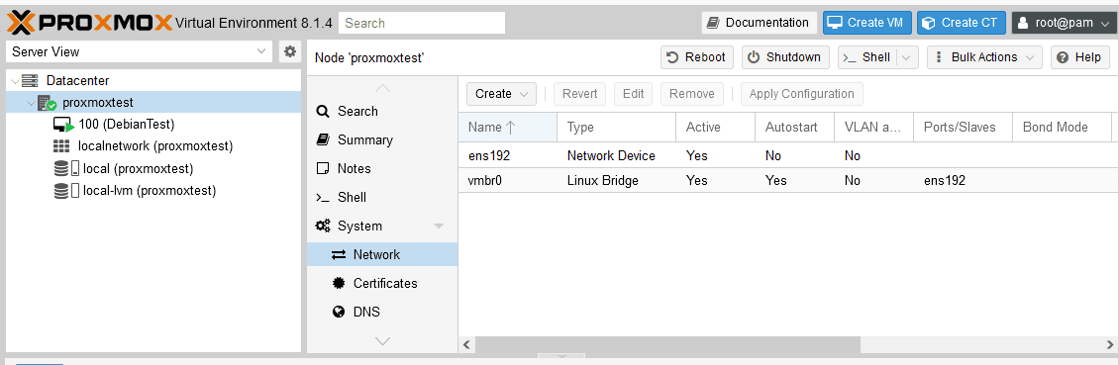1119x365 pixels.
Task: Collapse the System section arrow
Action: (439, 226)
